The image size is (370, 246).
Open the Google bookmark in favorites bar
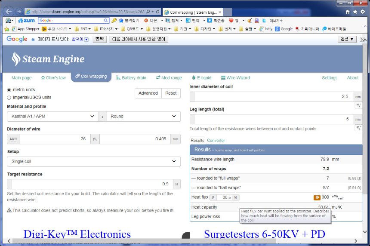[x=284, y=29]
